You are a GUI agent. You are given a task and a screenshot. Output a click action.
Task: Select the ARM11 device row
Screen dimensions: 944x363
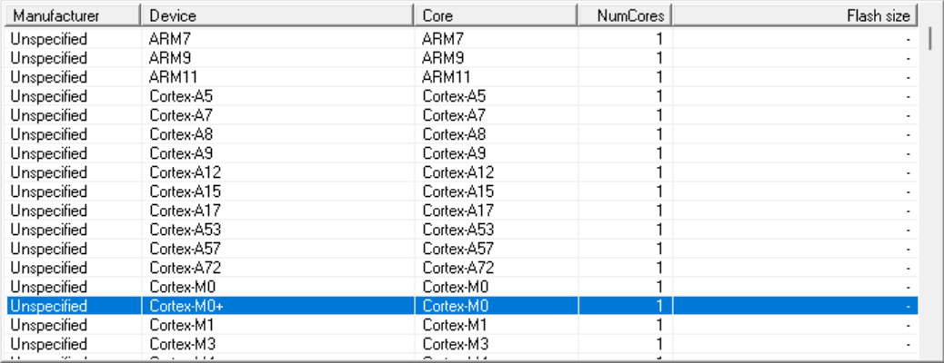point(462,78)
